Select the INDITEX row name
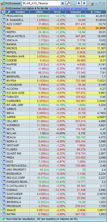 point(11,32)
